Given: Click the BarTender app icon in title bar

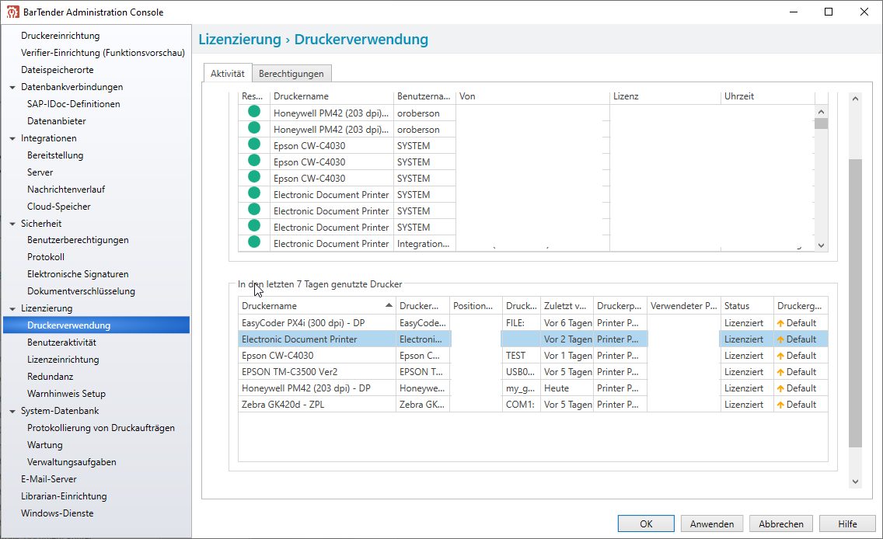Looking at the screenshot, I should pos(12,12).
